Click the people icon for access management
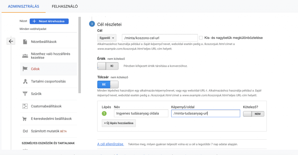The width and height of the screenshot is (298, 155). pyautogui.click(x=25, y=56)
